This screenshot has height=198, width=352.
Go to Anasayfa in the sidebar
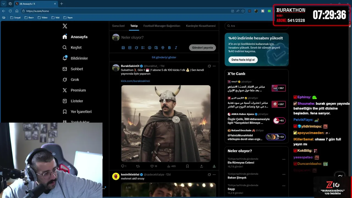[x=75, y=37]
